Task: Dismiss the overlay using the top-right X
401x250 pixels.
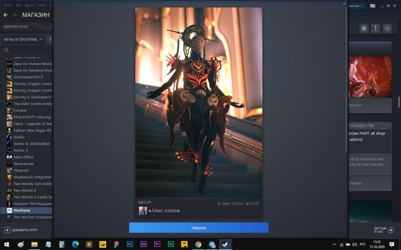Action: 344,4
